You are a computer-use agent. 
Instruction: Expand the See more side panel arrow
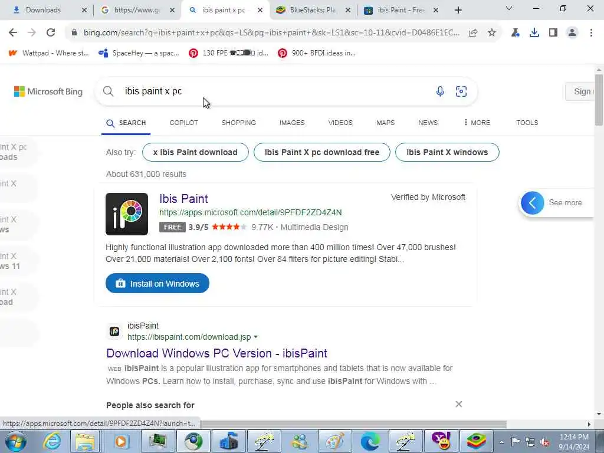[x=533, y=203]
